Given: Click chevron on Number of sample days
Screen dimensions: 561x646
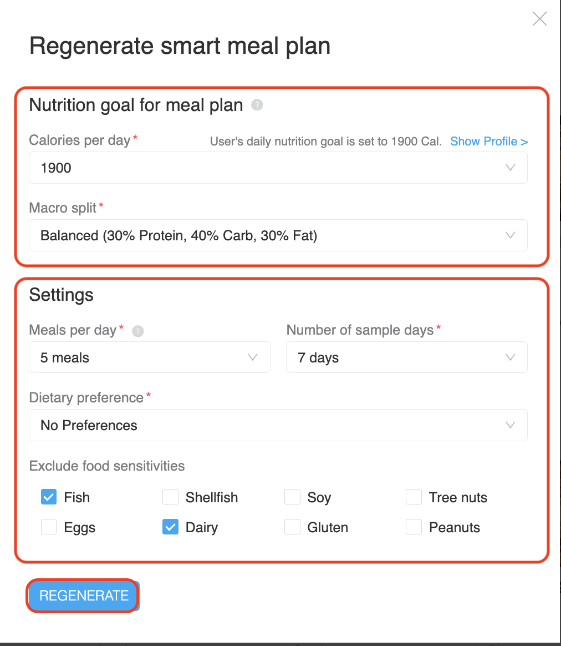Looking at the screenshot, I should click(510, 357).
